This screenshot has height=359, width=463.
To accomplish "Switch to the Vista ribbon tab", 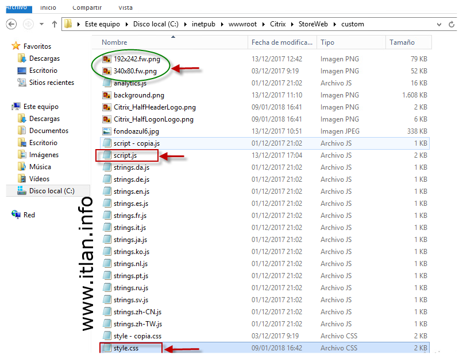I will point(125,7).
